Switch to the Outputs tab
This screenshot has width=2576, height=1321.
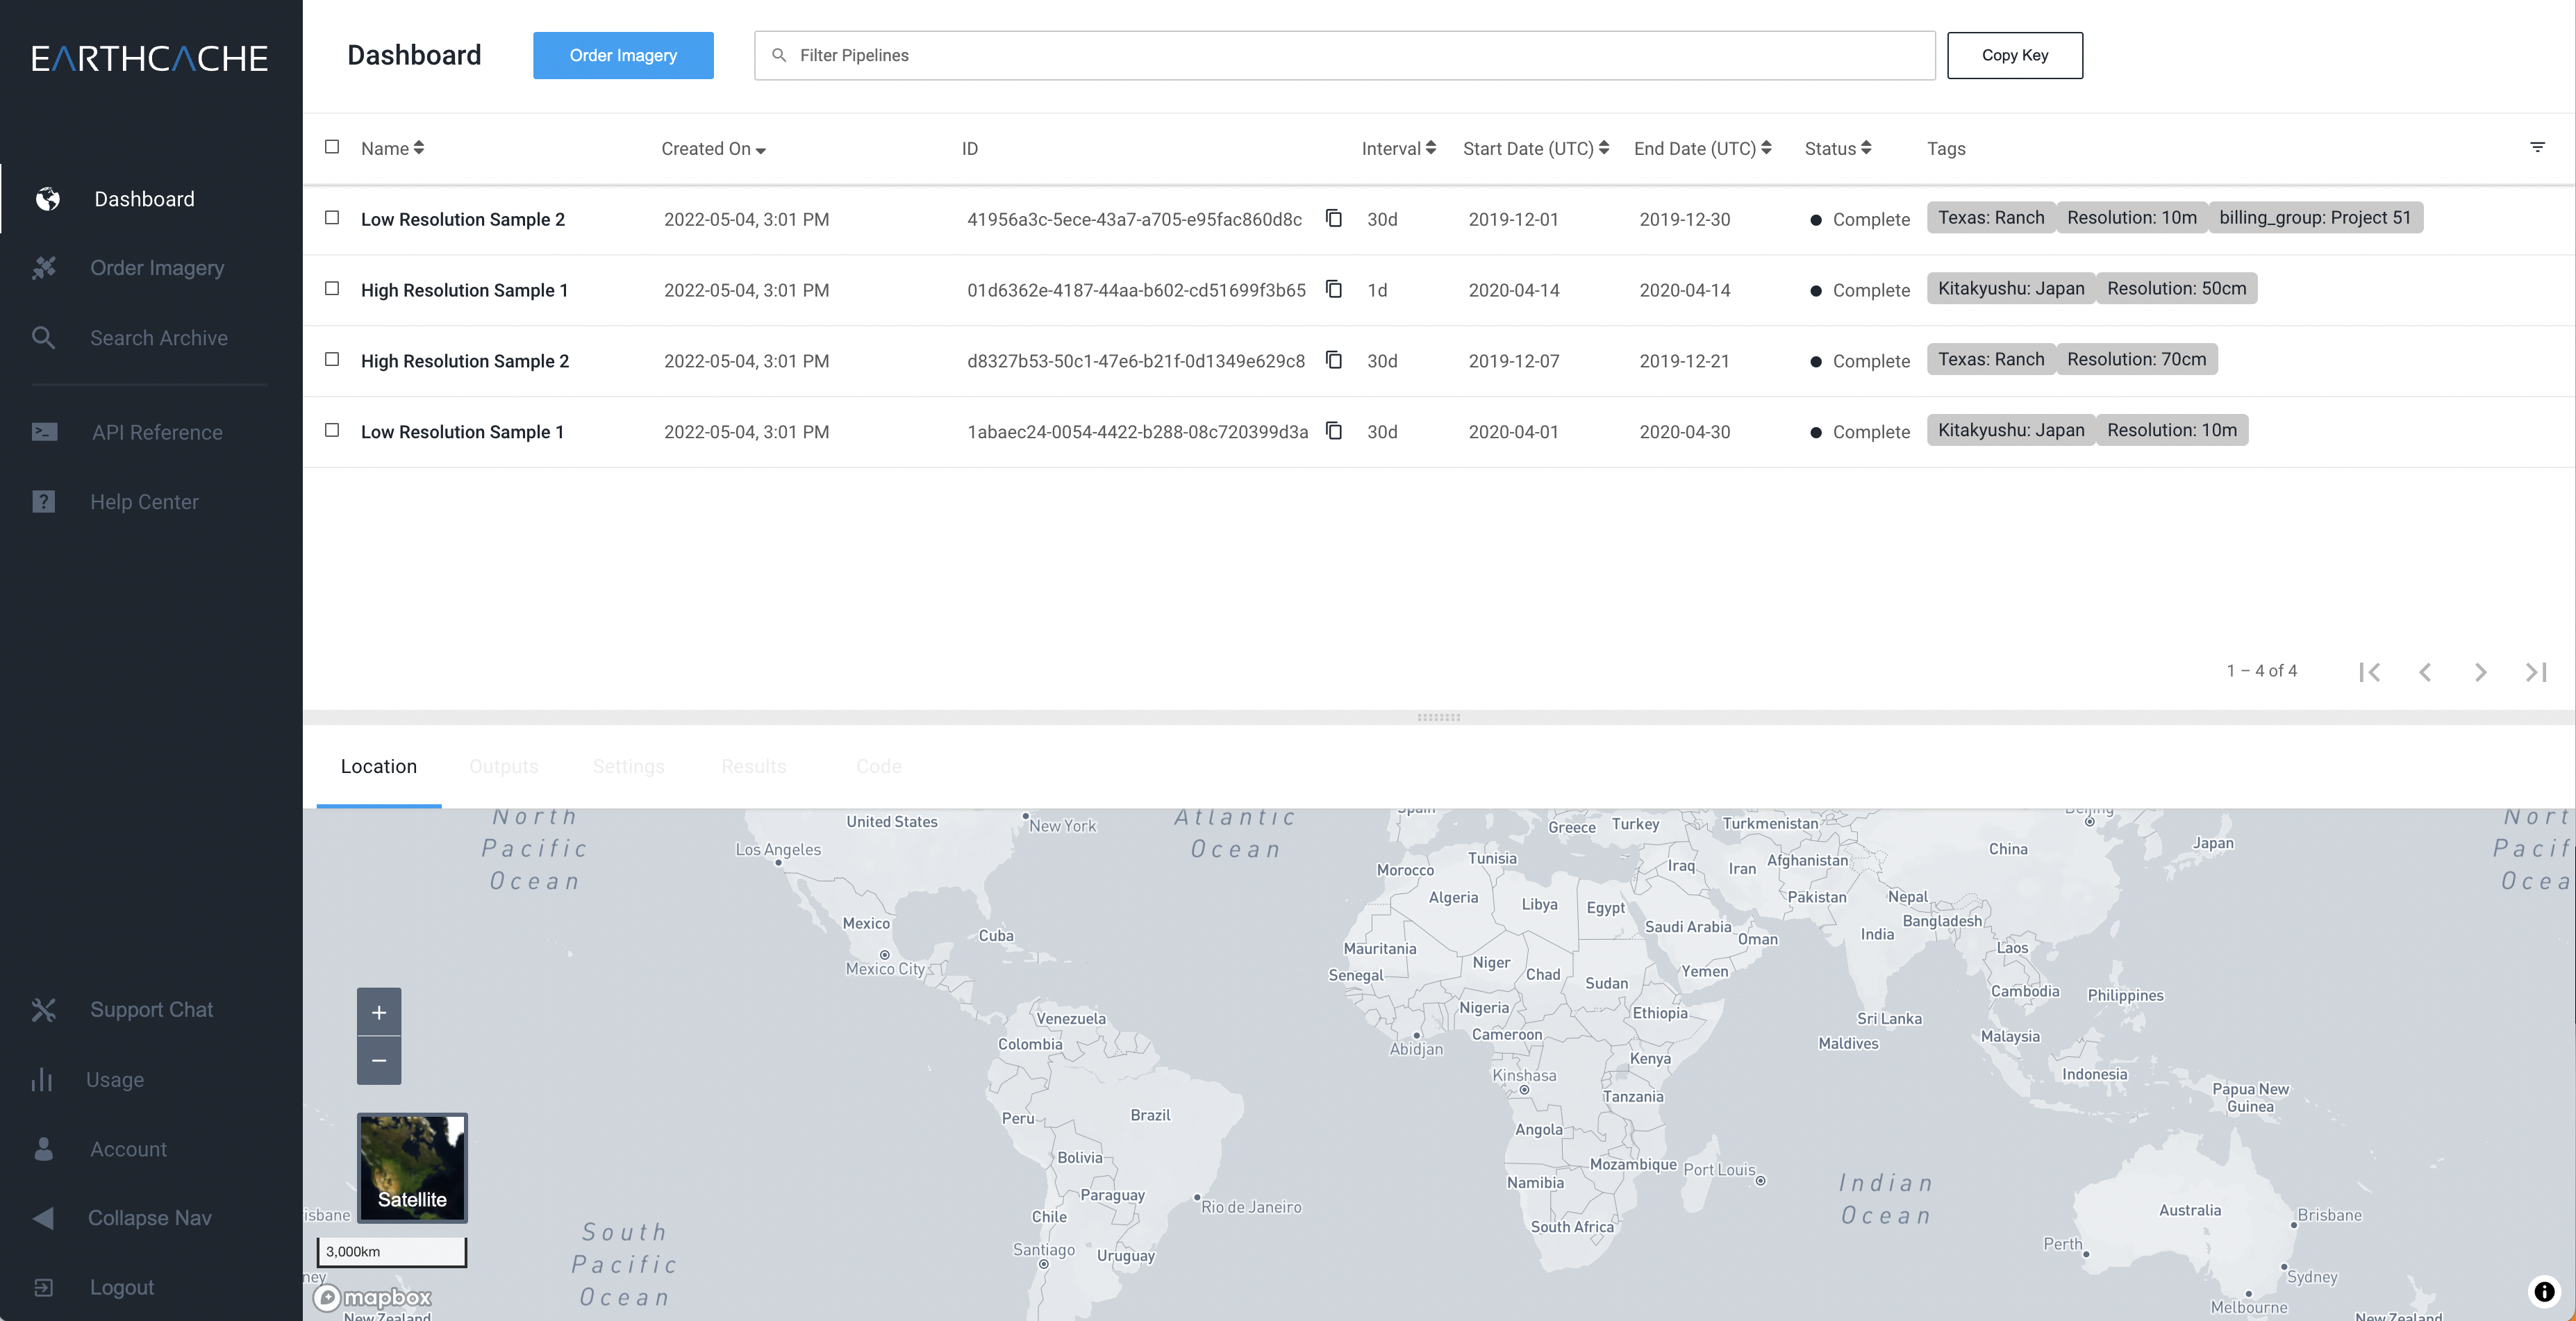click(503, 766)
